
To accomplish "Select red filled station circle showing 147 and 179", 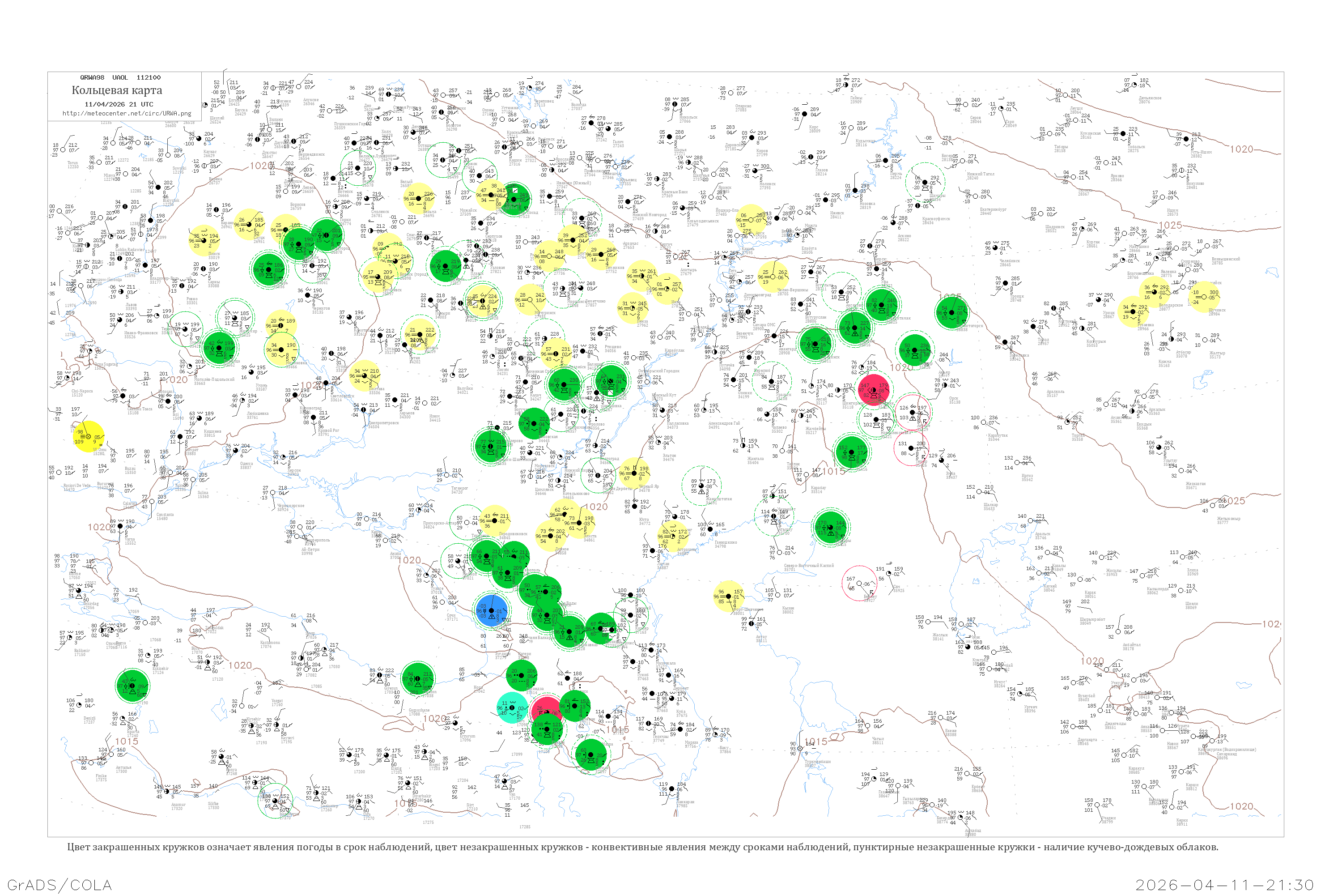I will pyautogui.click(x=874, y=390).
